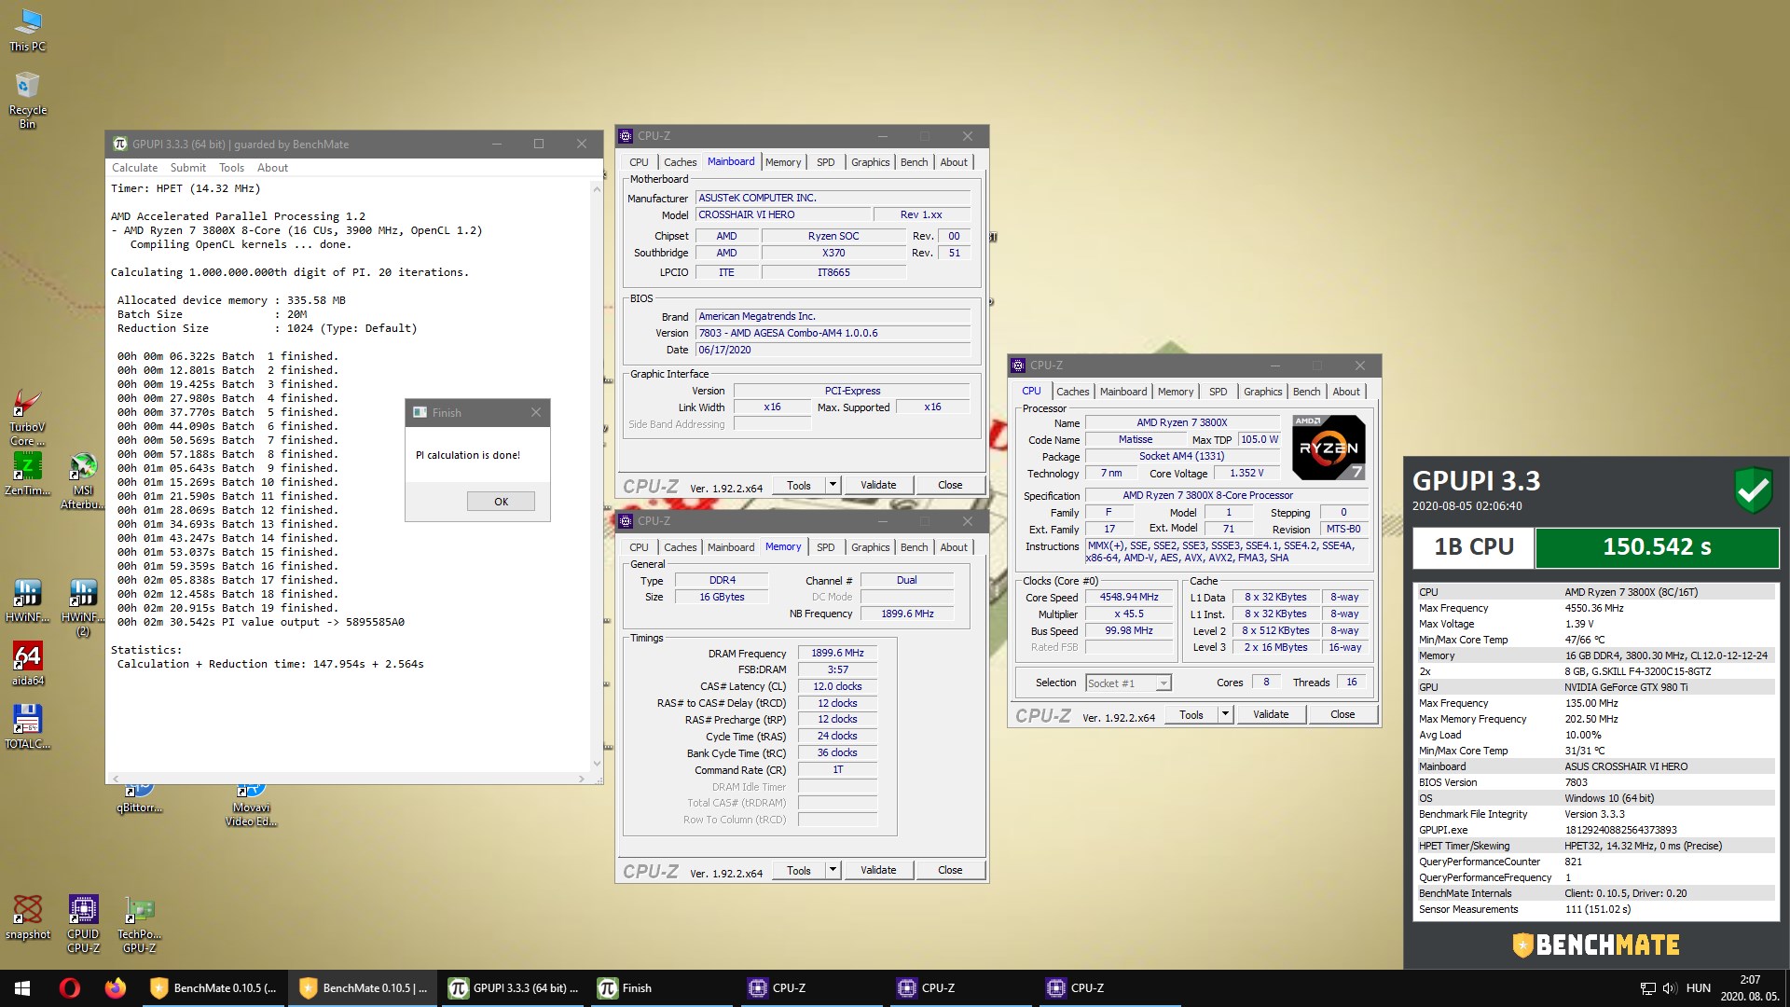Open Calculate menu in GPUPI
Image resolution: width=1790 pixels, height=1007 pixels.
point(134,168)
